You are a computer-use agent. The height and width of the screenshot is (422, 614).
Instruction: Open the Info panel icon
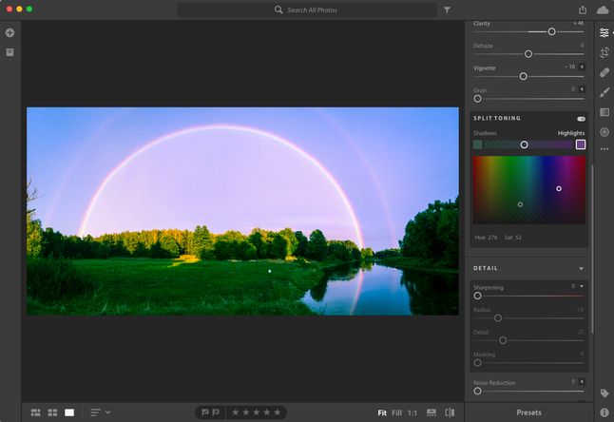(x=604, y=412)
